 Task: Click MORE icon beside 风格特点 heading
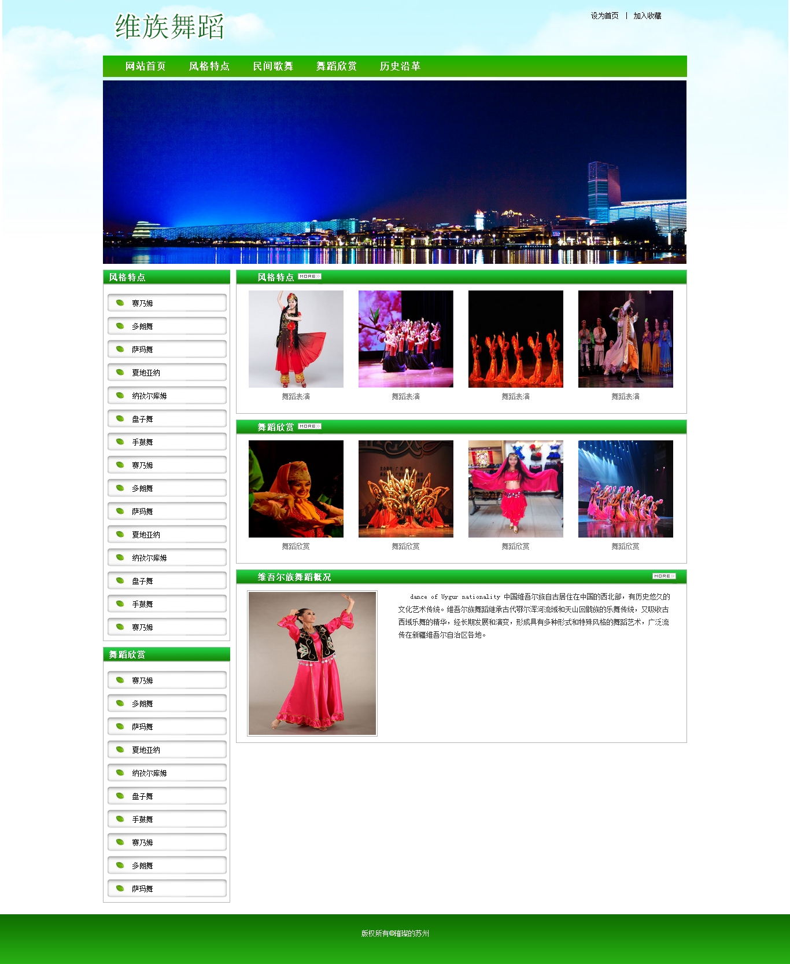pos(309,277)
